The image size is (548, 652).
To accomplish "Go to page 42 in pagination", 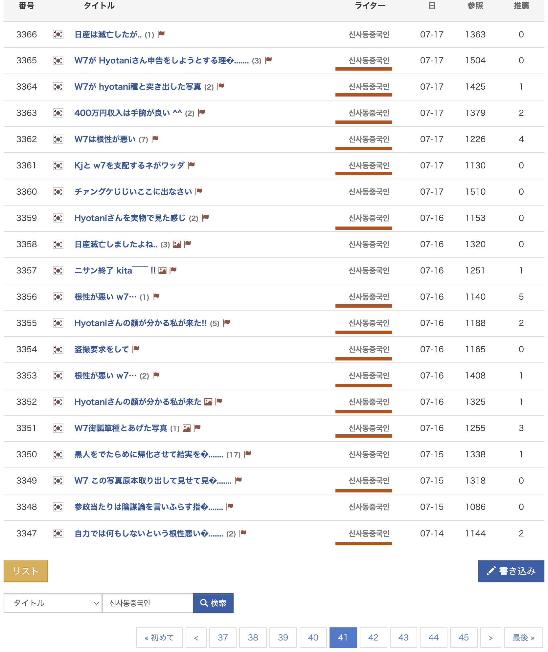I will pyautogui.click(x=373, y=638).
